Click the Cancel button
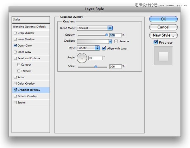190x148 pixels. tap(163, 27)
